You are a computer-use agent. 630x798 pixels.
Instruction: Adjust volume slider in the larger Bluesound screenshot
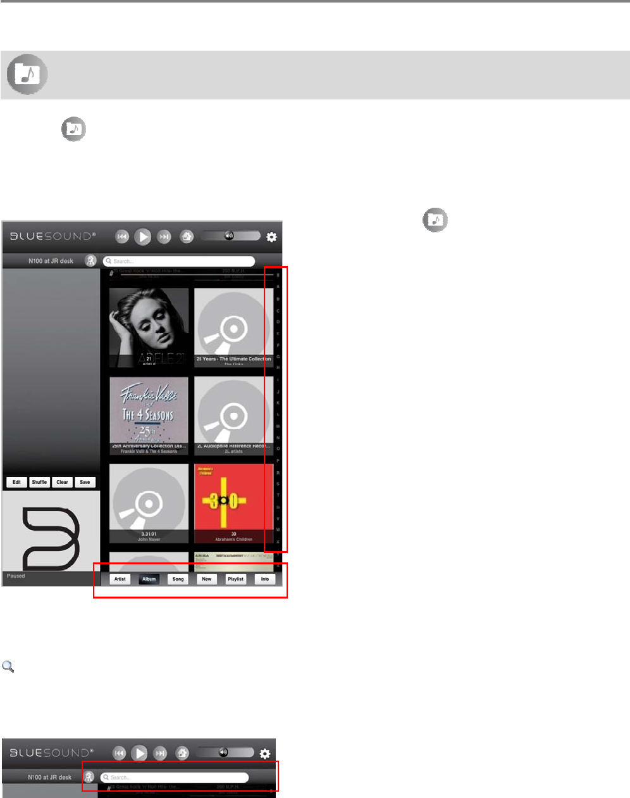click(231, 236)
